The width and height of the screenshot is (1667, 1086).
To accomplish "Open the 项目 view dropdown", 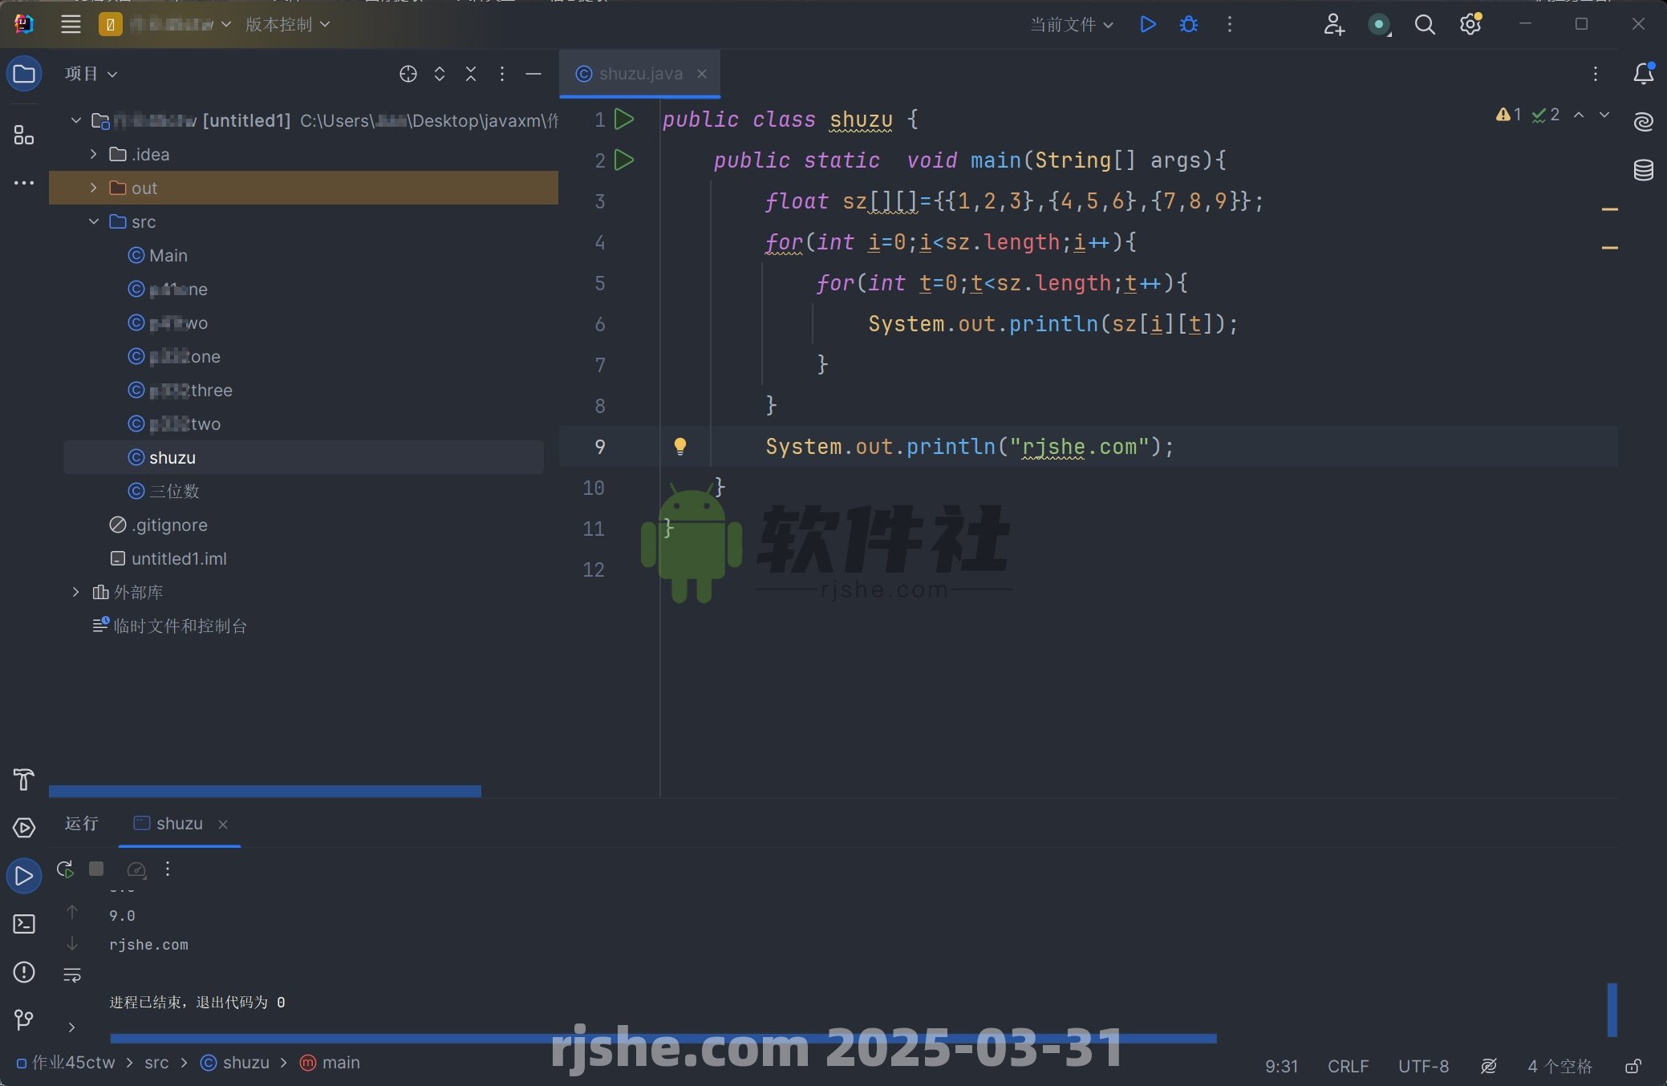I will 91,74.
